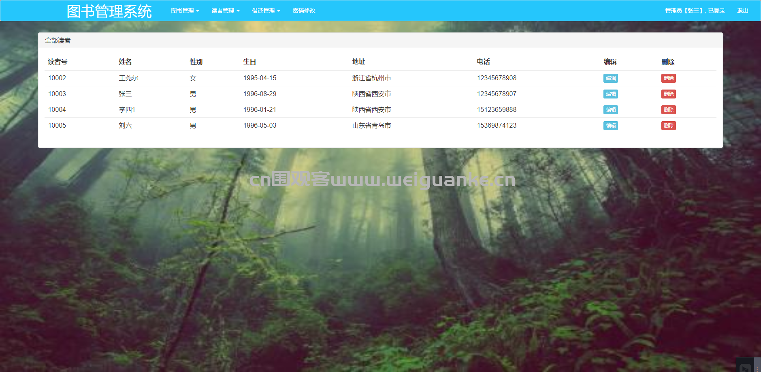Click reader number 10004

point(57,110)
